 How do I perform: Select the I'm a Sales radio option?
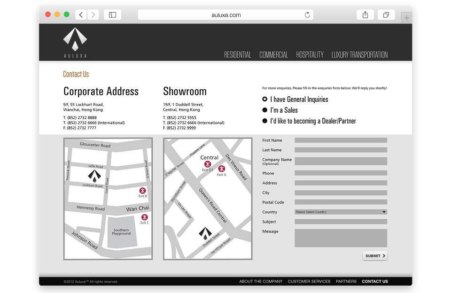[264, 110]
